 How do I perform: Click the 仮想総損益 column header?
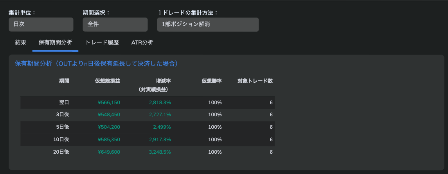point(108,81)
